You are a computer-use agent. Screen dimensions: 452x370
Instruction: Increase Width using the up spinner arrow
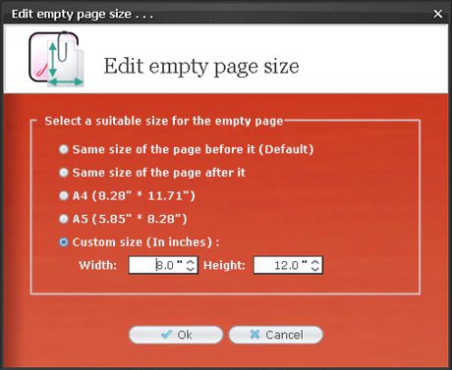[191, 261]
